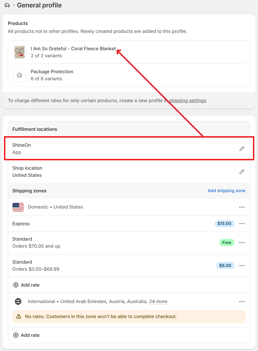The height and width of the screenshot is (351, 258).
Task: Add rate to International zone
Action: [26, 335]
